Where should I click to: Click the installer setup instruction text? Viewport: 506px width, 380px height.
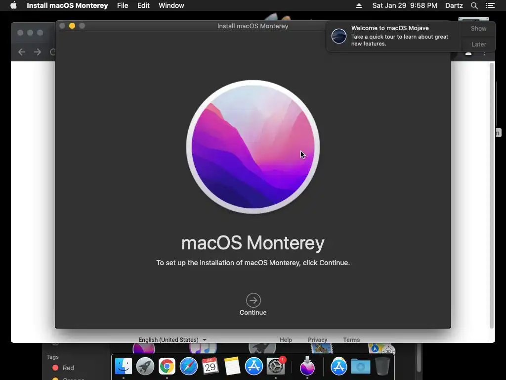(x=253, y=263)
